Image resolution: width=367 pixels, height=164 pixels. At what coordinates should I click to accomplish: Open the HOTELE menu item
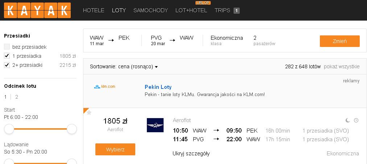click(x=94, y=10)
